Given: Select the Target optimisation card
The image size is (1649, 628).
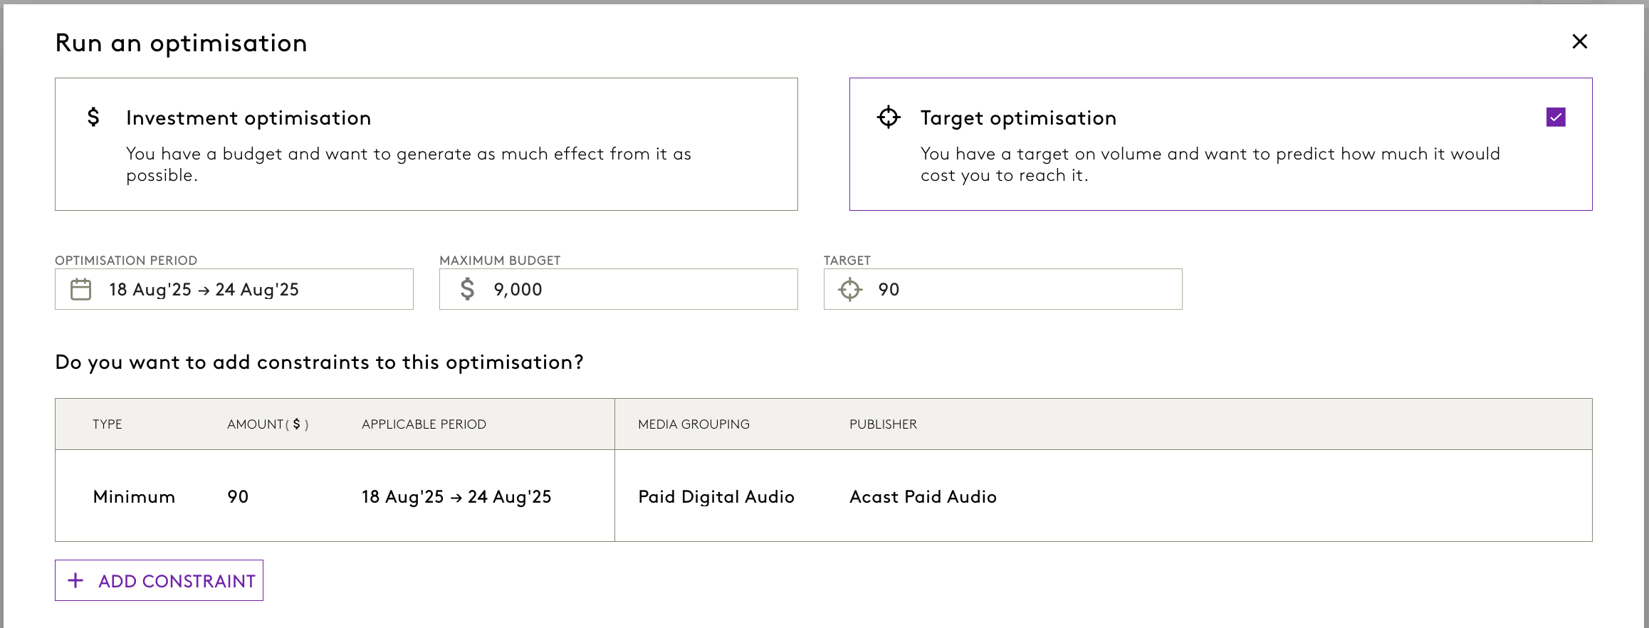Looking at the screenshot, I should 1220,144.
